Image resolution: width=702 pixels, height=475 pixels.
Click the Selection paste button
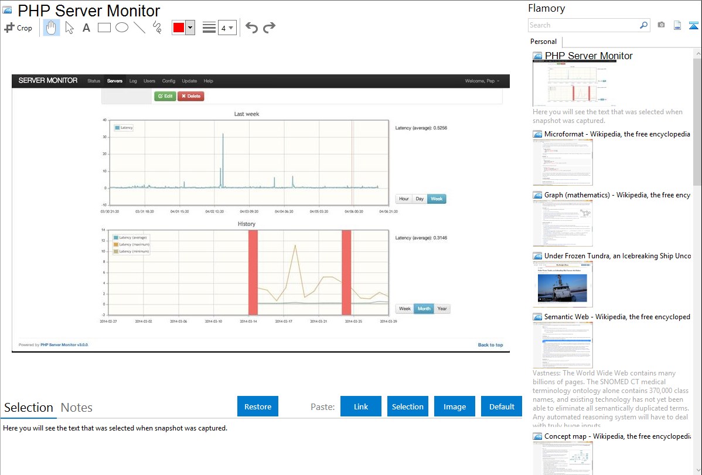pyautogui.click(x=407, y=406)
